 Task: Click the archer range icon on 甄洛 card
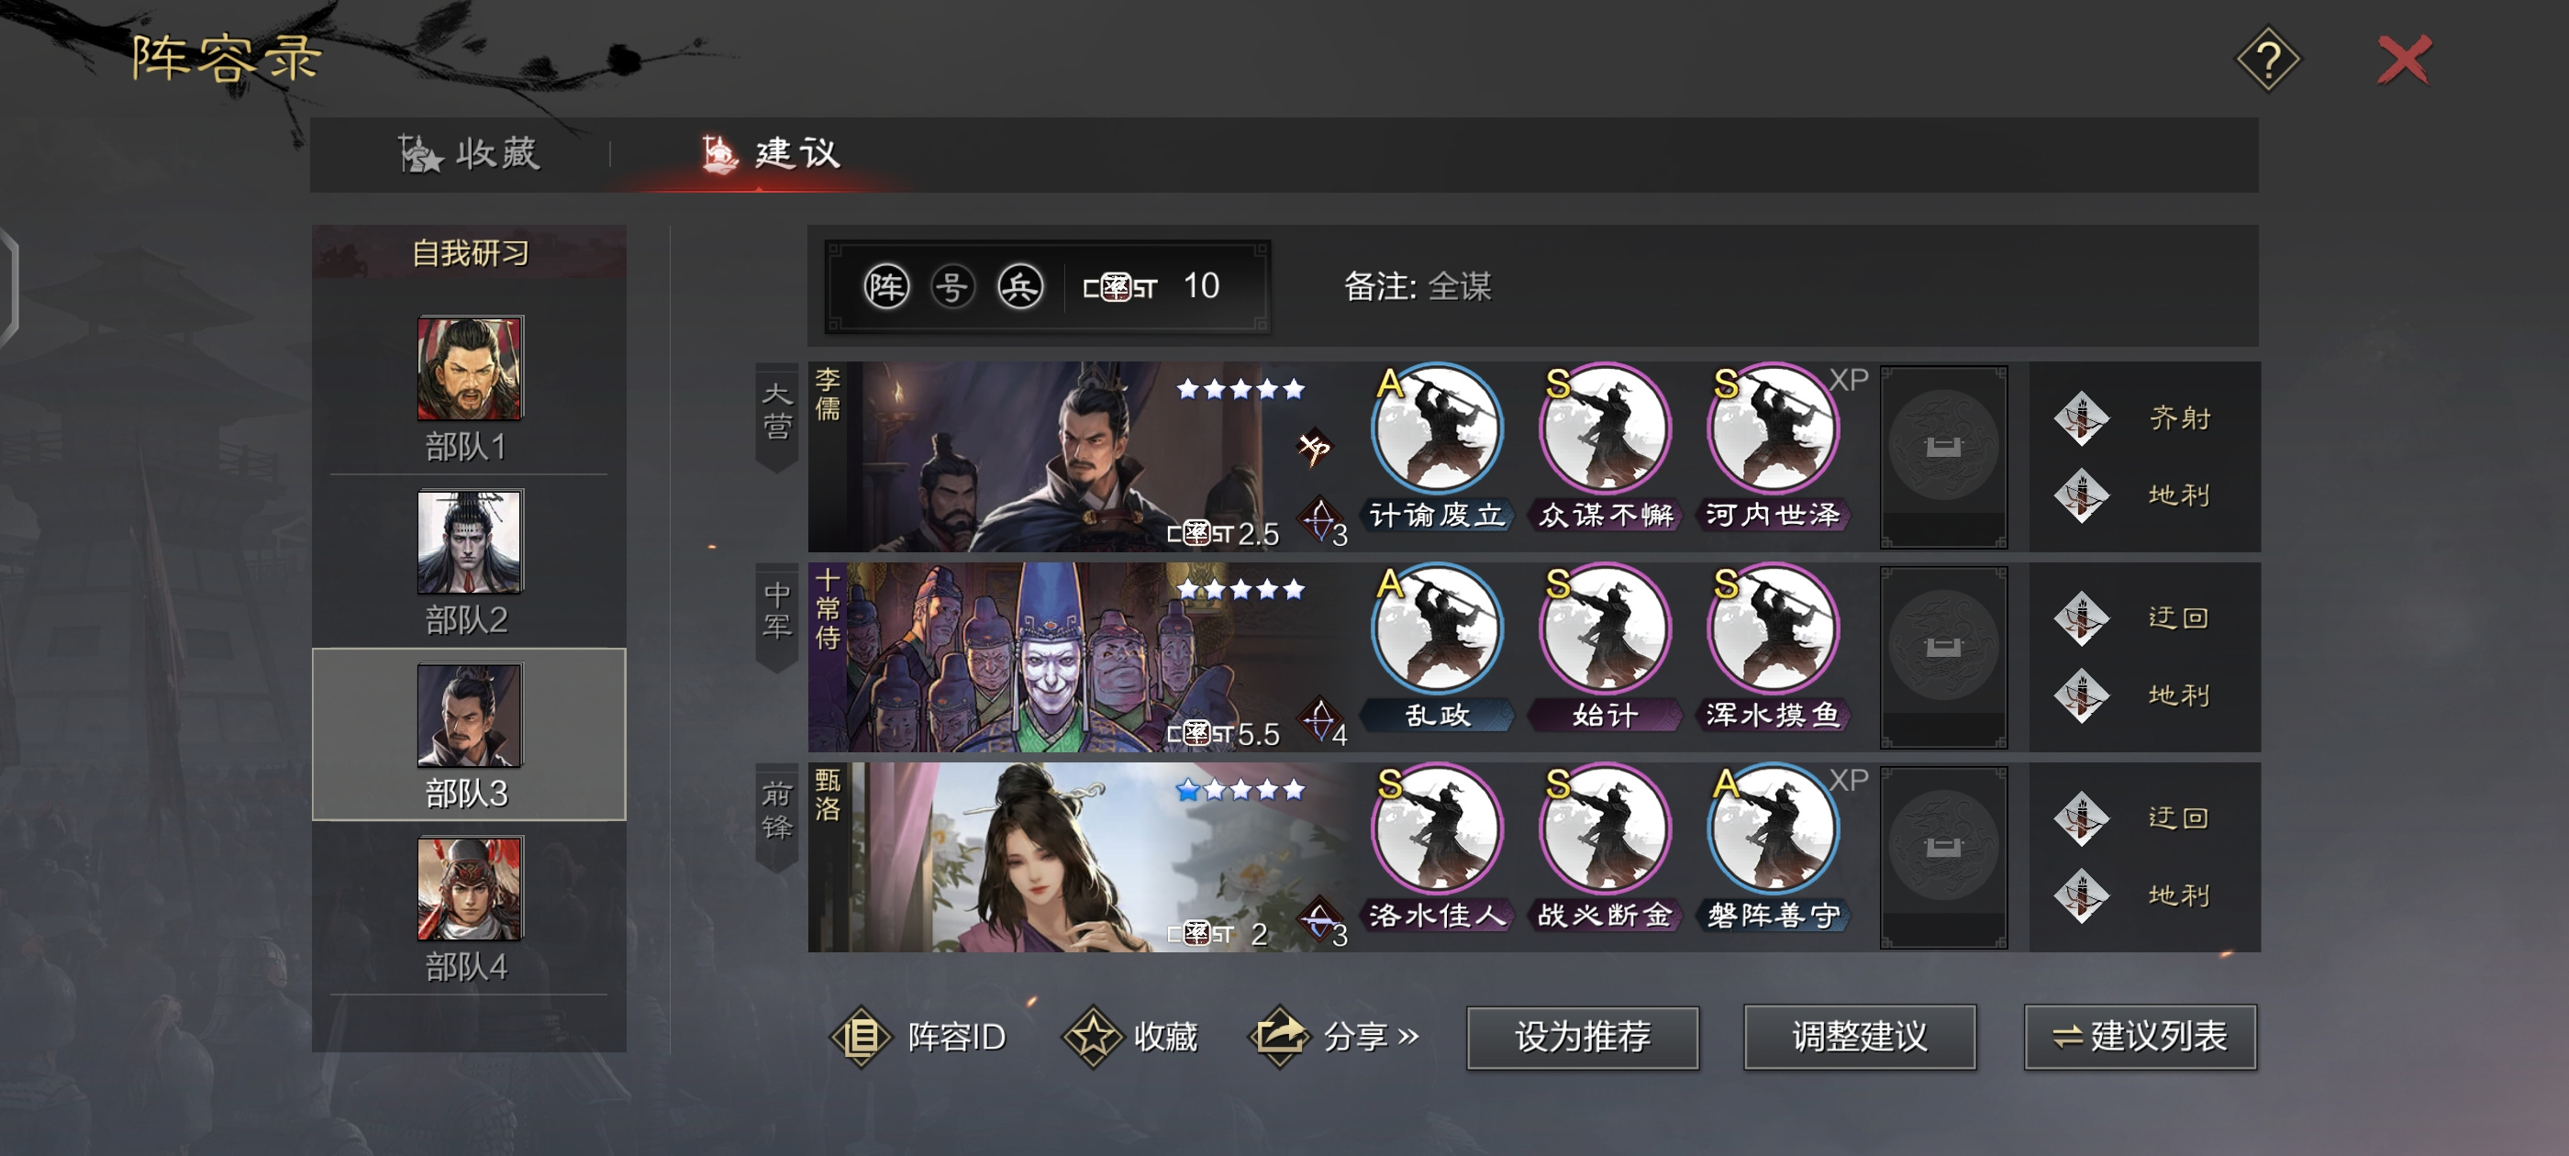click(x=1323, y=922)
